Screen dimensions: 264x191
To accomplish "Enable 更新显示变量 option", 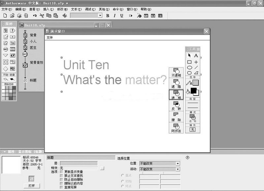I will pyautogui.click(x=61, y=171).
